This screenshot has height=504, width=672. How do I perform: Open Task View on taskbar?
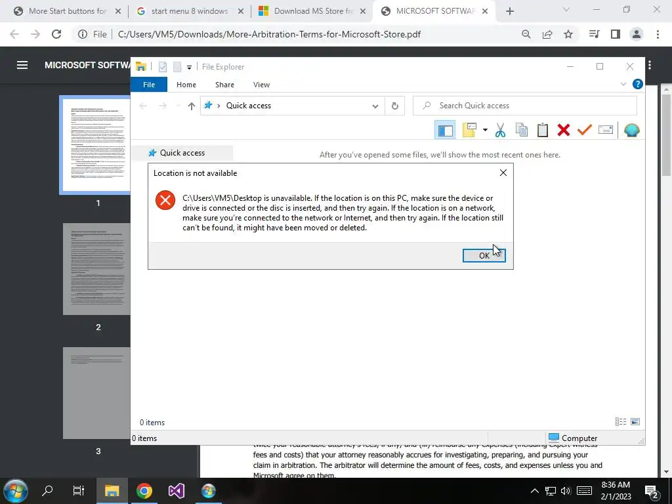pos(79,491)
